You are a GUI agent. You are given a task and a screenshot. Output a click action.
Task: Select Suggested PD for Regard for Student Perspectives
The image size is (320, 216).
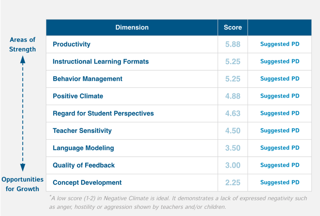[280, 113]
